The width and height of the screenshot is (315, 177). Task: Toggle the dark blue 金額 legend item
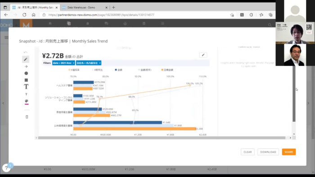point(118,70)
